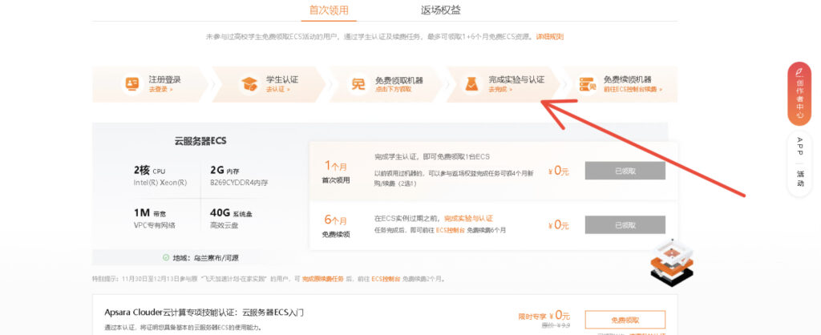
Task: Click the feather icon on 创作者中心
Action: [x=799, y=71]
